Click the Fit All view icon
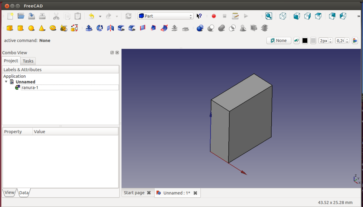363x207 pixels. 269,16
